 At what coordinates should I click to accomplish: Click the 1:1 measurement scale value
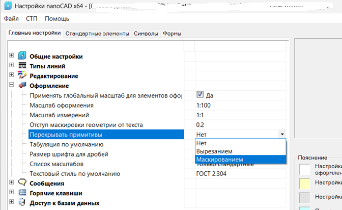200,115
